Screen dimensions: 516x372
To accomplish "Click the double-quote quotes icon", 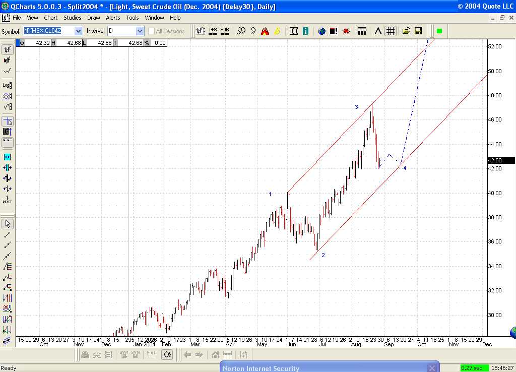I will [x=241, y=31].
